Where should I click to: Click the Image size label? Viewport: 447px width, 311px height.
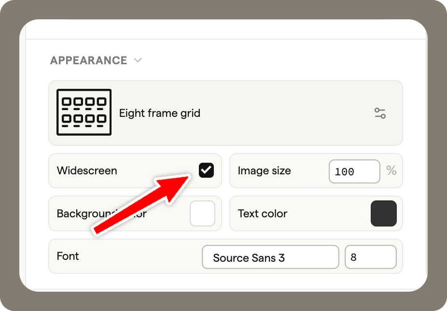click(265, 170)
